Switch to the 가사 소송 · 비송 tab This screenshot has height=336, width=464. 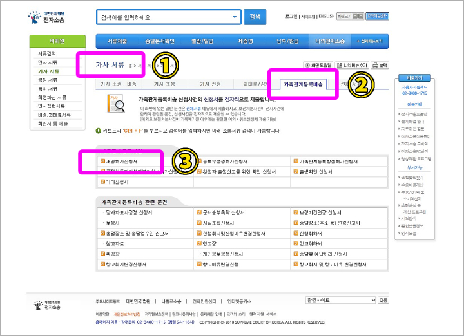[x=119, y=84]
